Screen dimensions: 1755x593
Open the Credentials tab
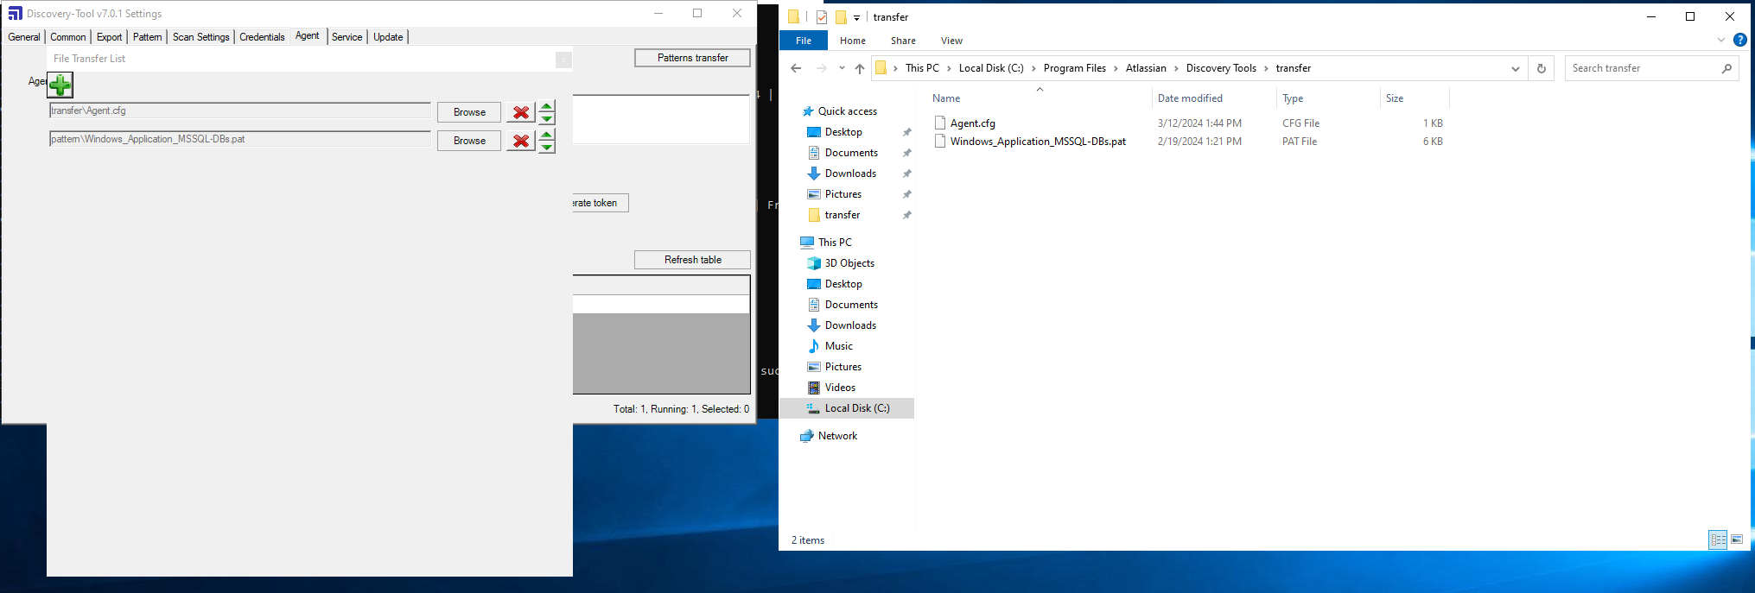(262, 37)
